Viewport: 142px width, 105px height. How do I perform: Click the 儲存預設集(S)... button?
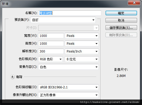point(121,28)
